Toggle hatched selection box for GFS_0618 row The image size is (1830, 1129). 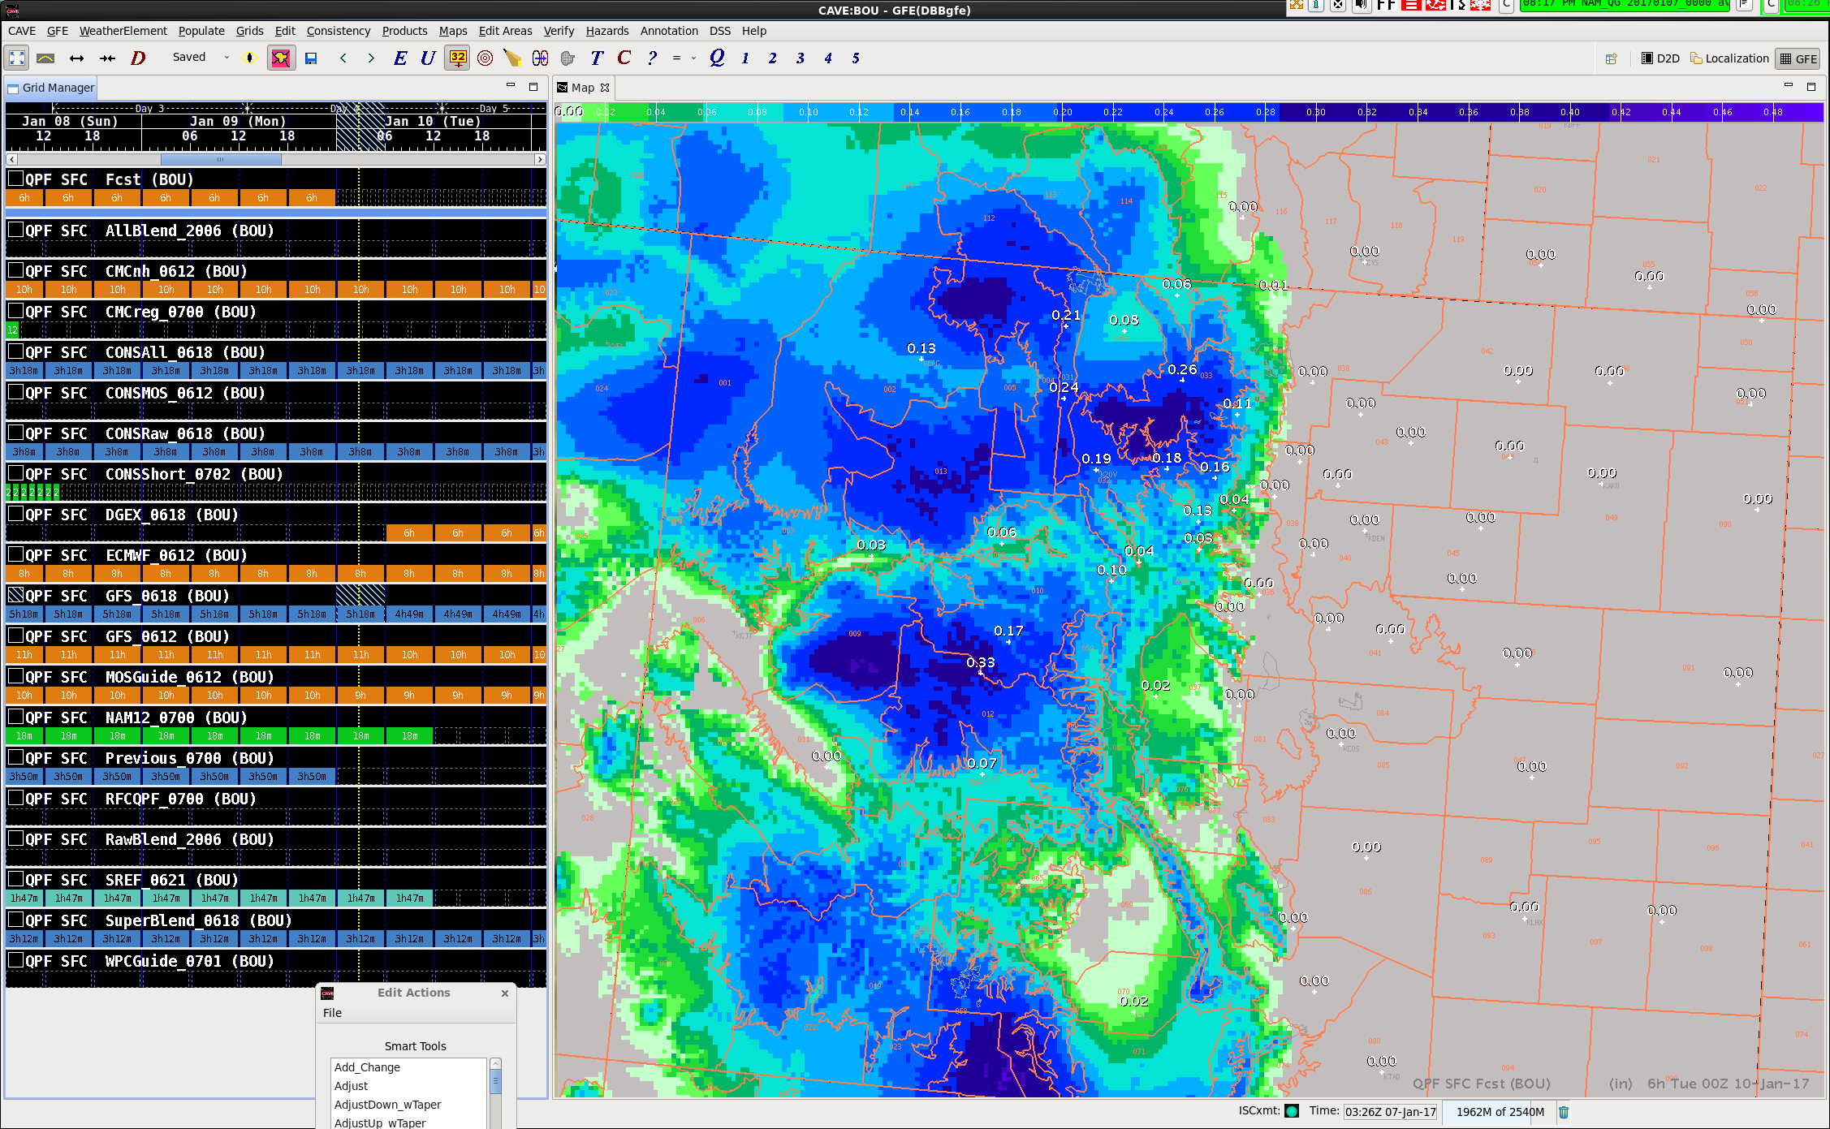tap(15, 595)
